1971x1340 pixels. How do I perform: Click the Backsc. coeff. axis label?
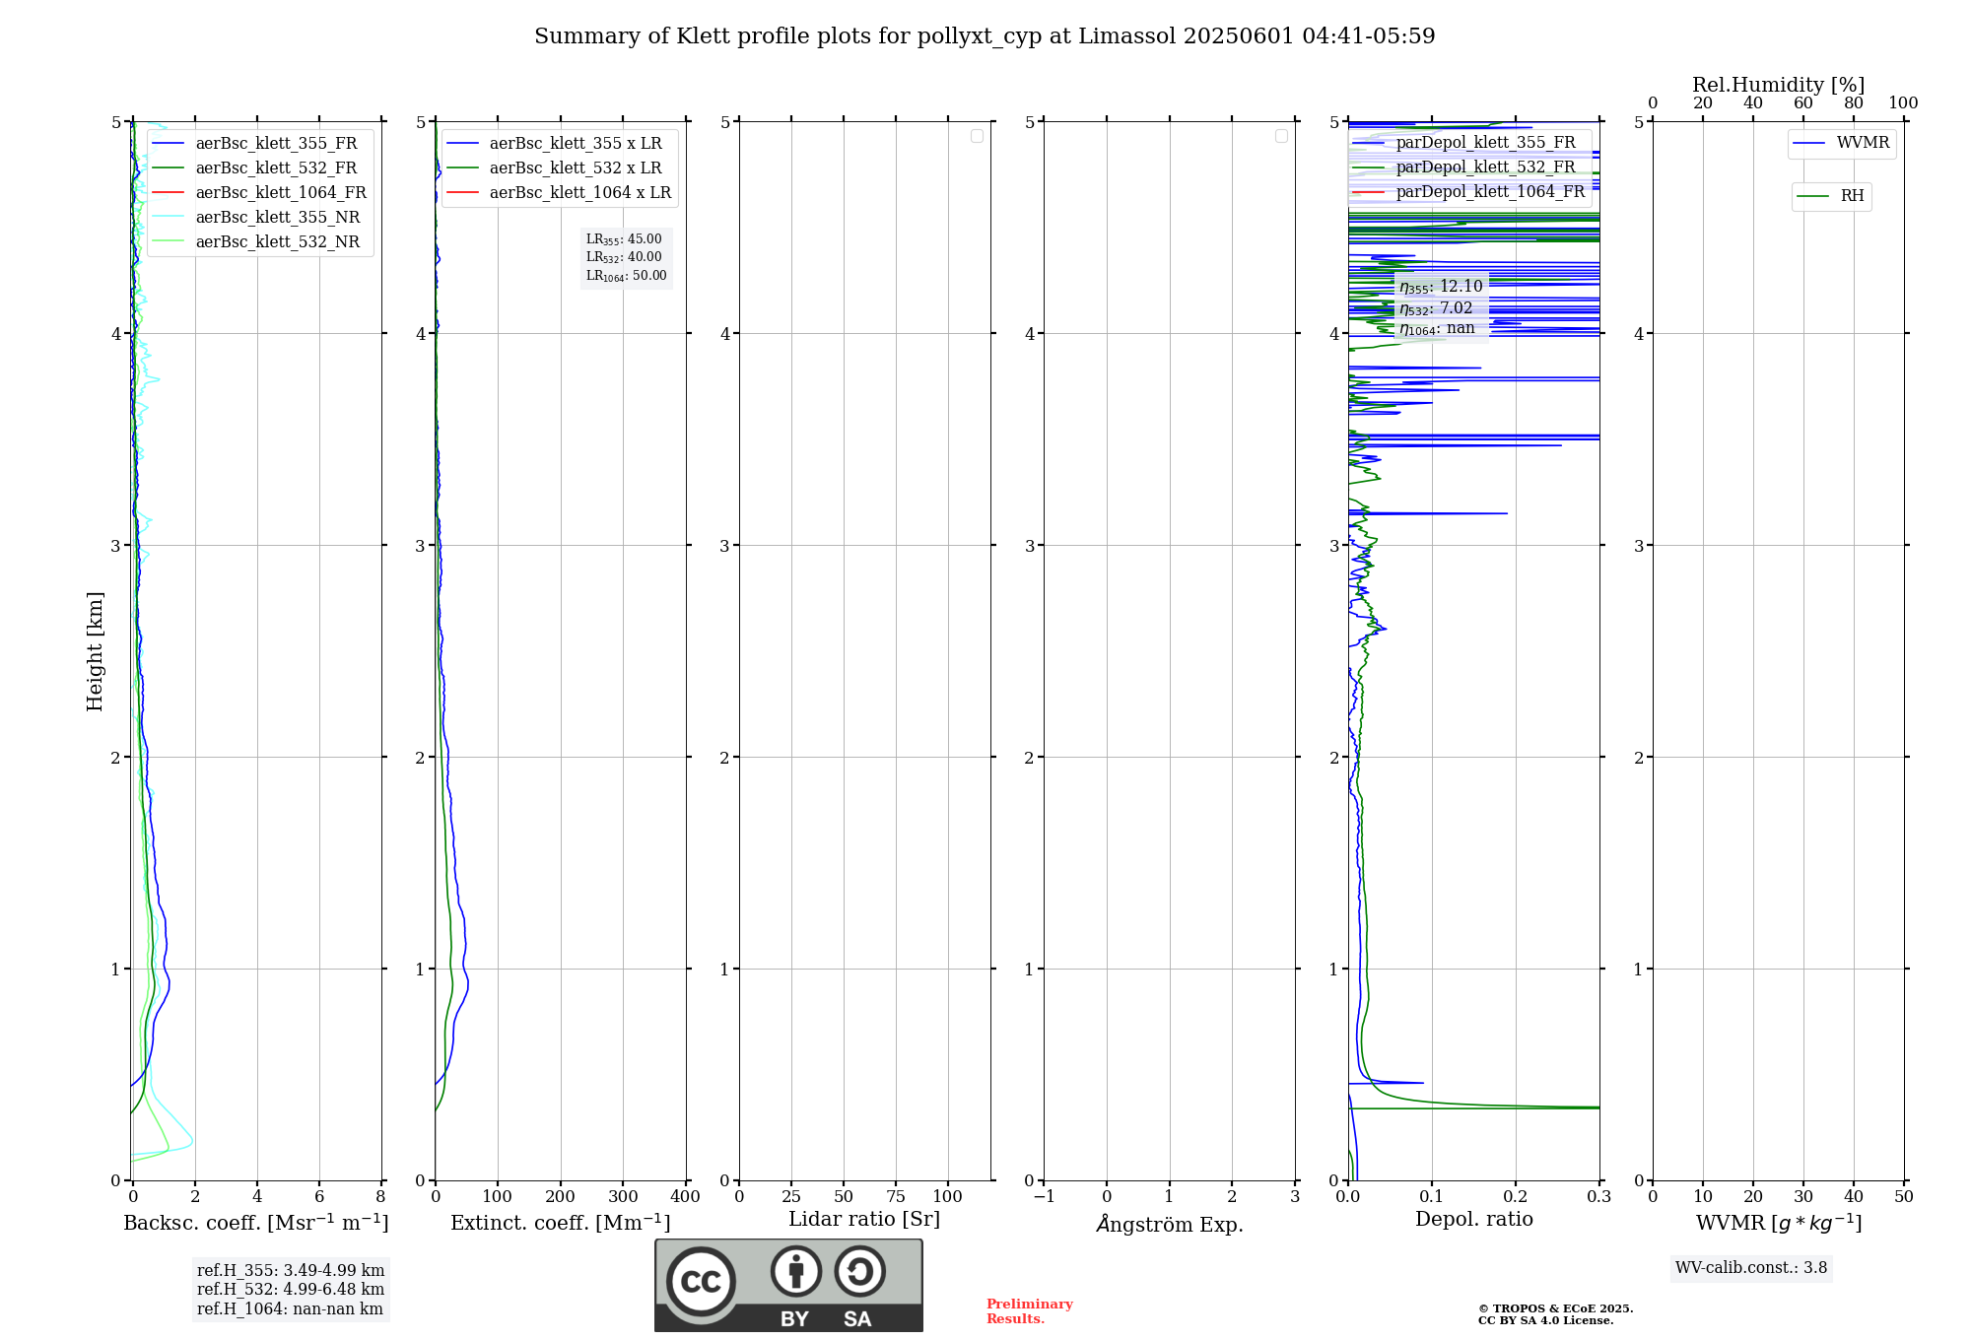pyautogui.click(x=256, y=1223)
